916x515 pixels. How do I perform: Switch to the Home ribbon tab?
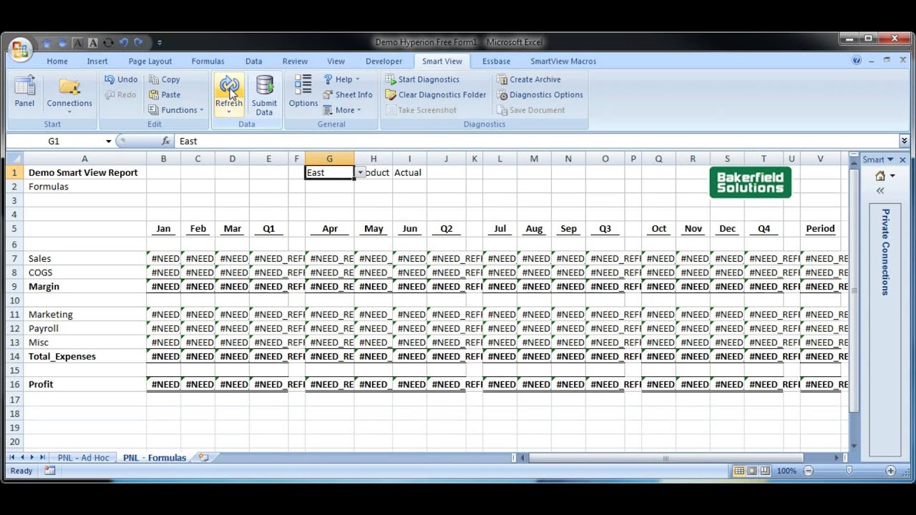pos(57,62)
